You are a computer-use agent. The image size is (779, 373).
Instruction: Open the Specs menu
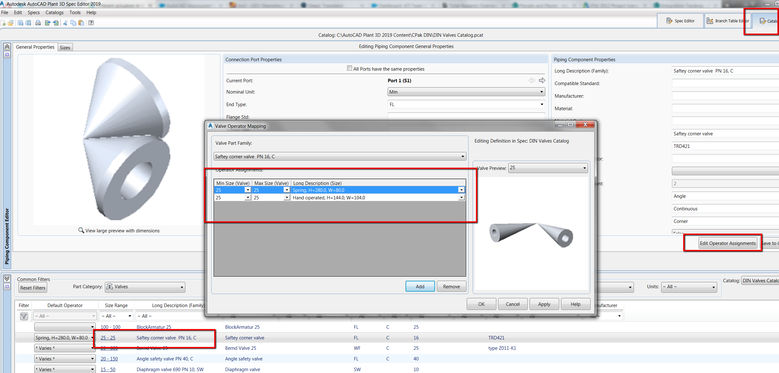pos(34,13)
